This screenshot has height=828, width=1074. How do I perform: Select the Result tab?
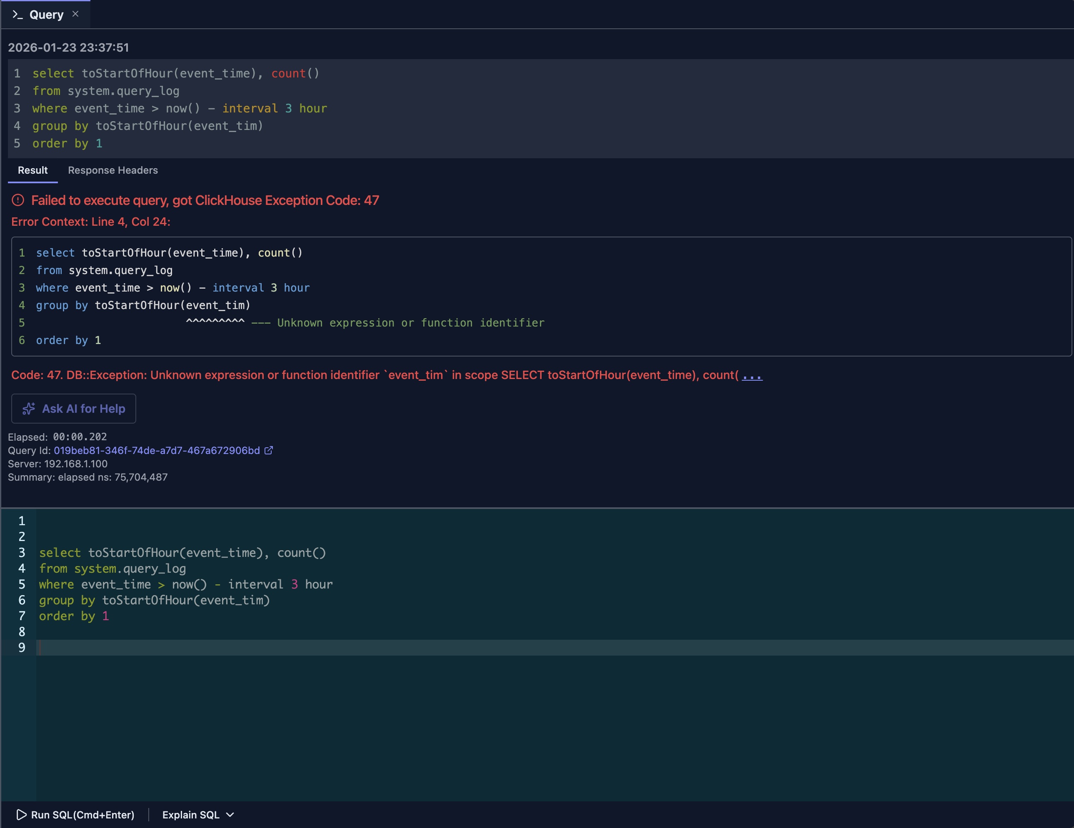(32, 171)
